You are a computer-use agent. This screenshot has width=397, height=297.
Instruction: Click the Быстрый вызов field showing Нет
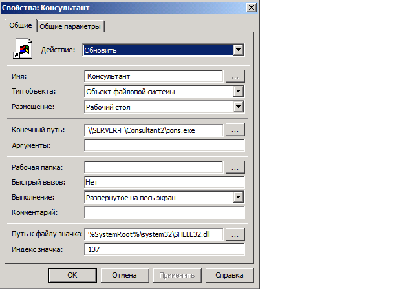(165, 182)
